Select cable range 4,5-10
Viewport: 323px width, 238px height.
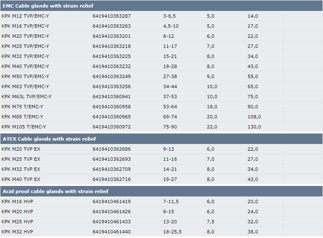(171, 26)
